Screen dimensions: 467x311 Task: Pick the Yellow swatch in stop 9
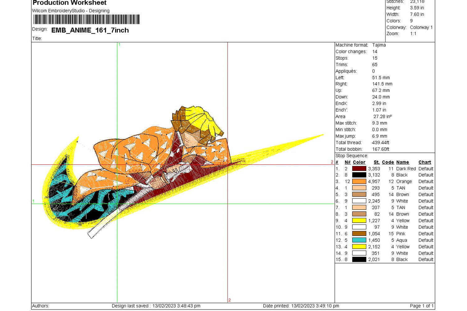click(359, 220)
